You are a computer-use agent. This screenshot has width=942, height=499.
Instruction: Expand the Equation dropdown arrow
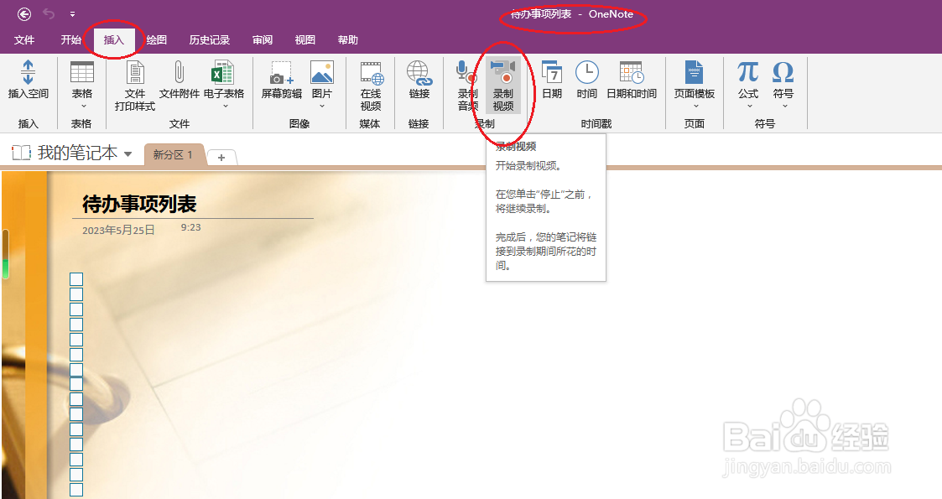[x=749, y=107]
